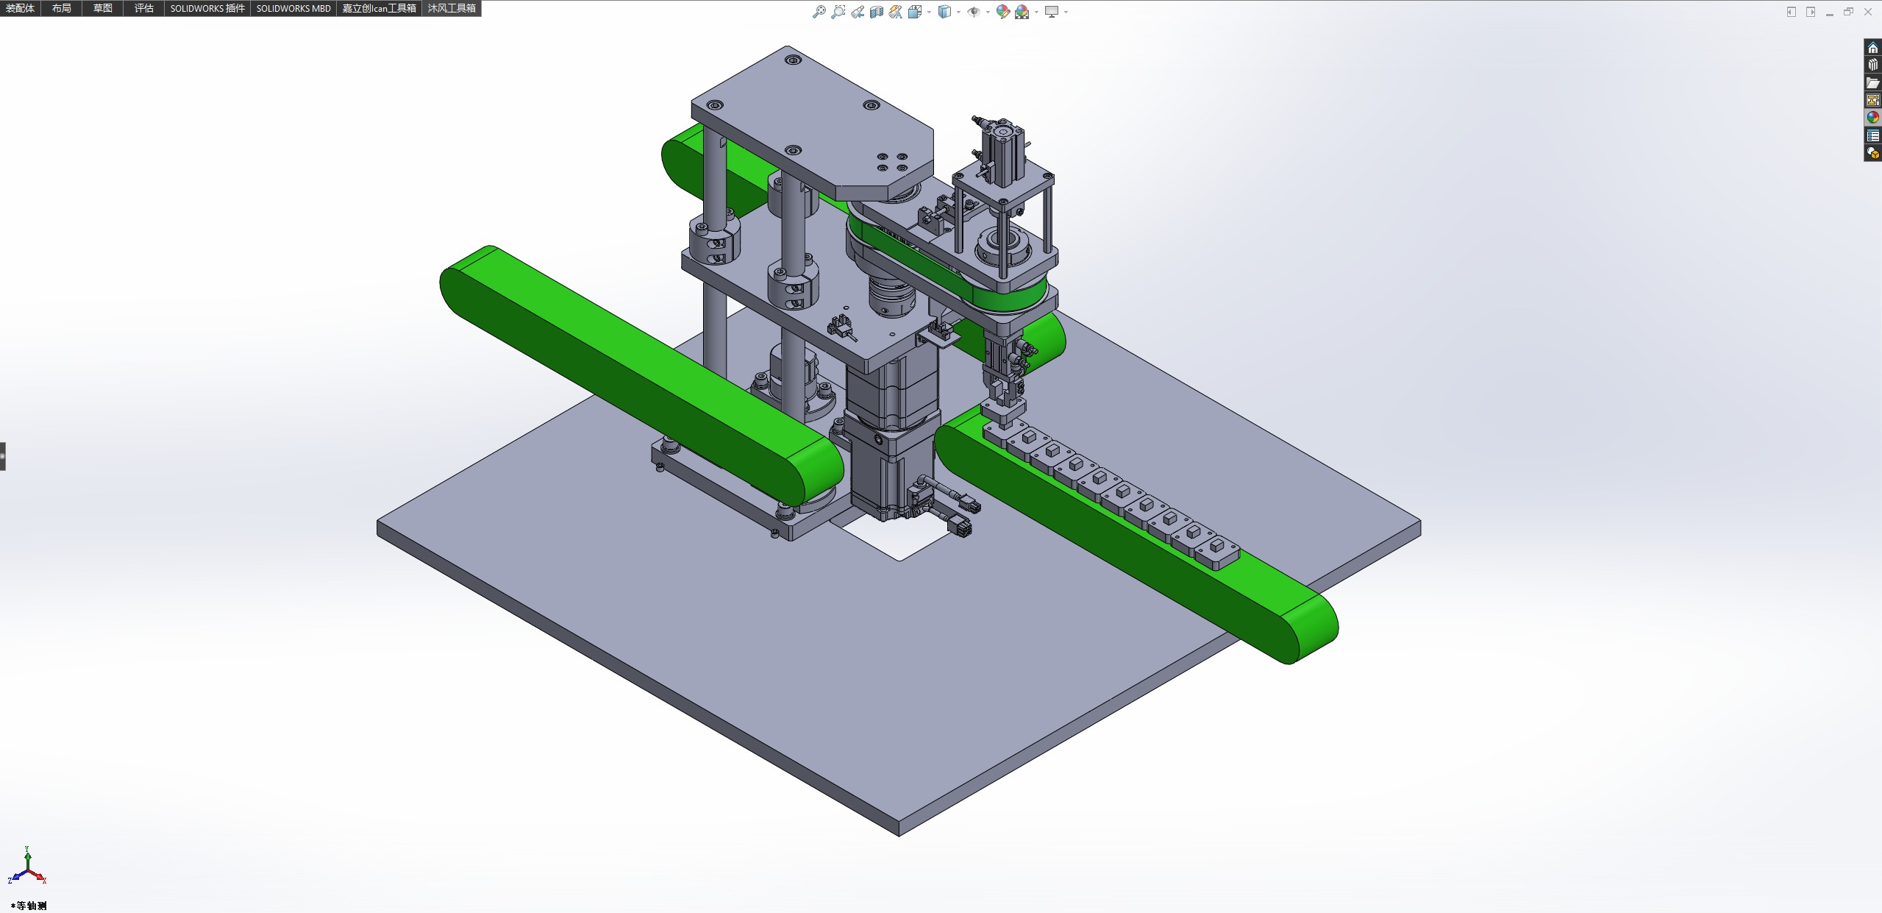
Task: Click expand right panel arrow button
Action: [1810, 12]
